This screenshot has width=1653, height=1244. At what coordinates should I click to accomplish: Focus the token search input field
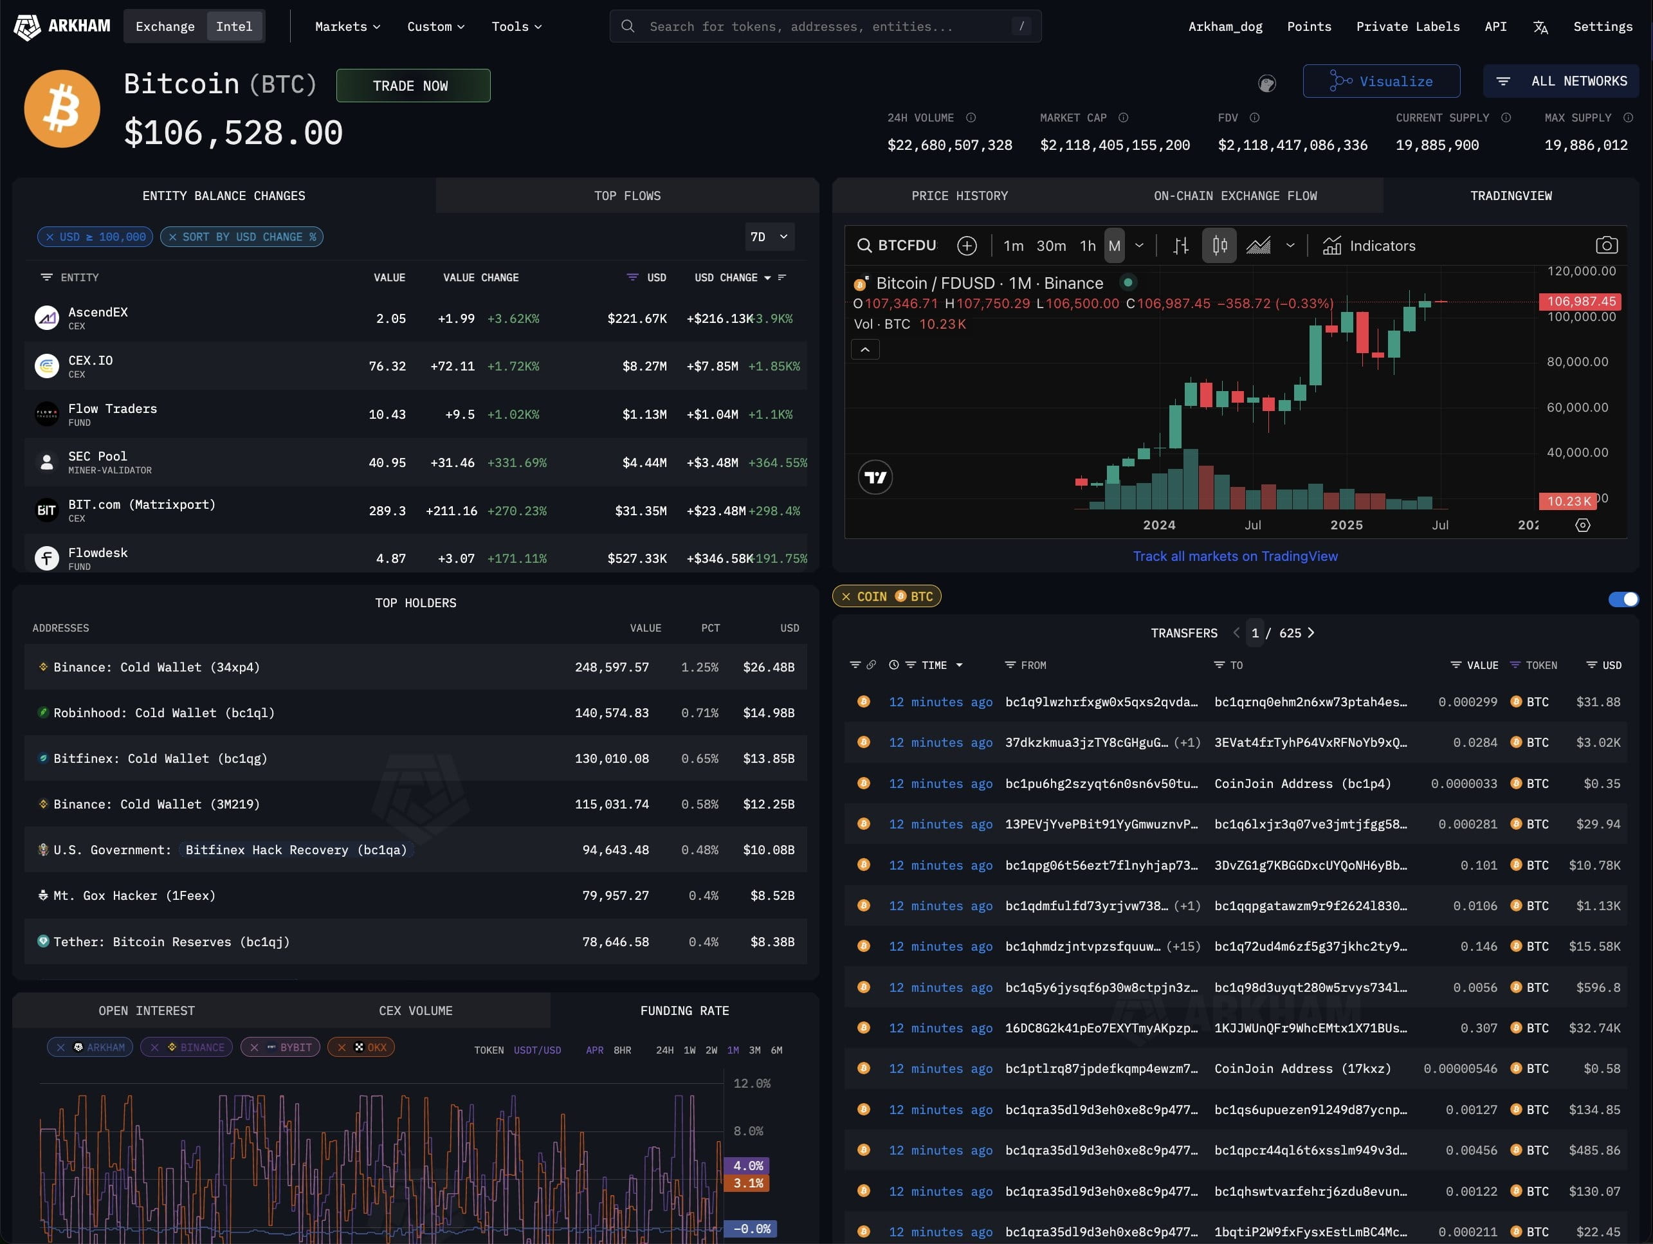pos(825,27)
